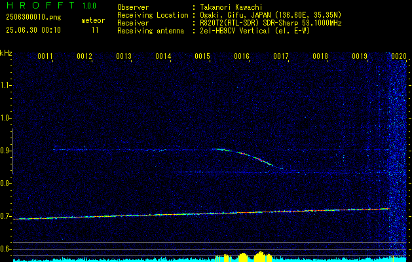Click time marker 0012
The height and width of the screenshot is (262, 412).
84,56
